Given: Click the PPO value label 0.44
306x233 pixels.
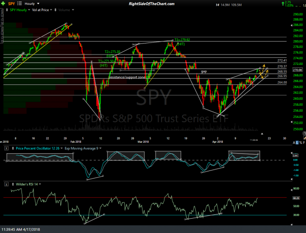Looking at the screenshot, I should coord(295,156).
